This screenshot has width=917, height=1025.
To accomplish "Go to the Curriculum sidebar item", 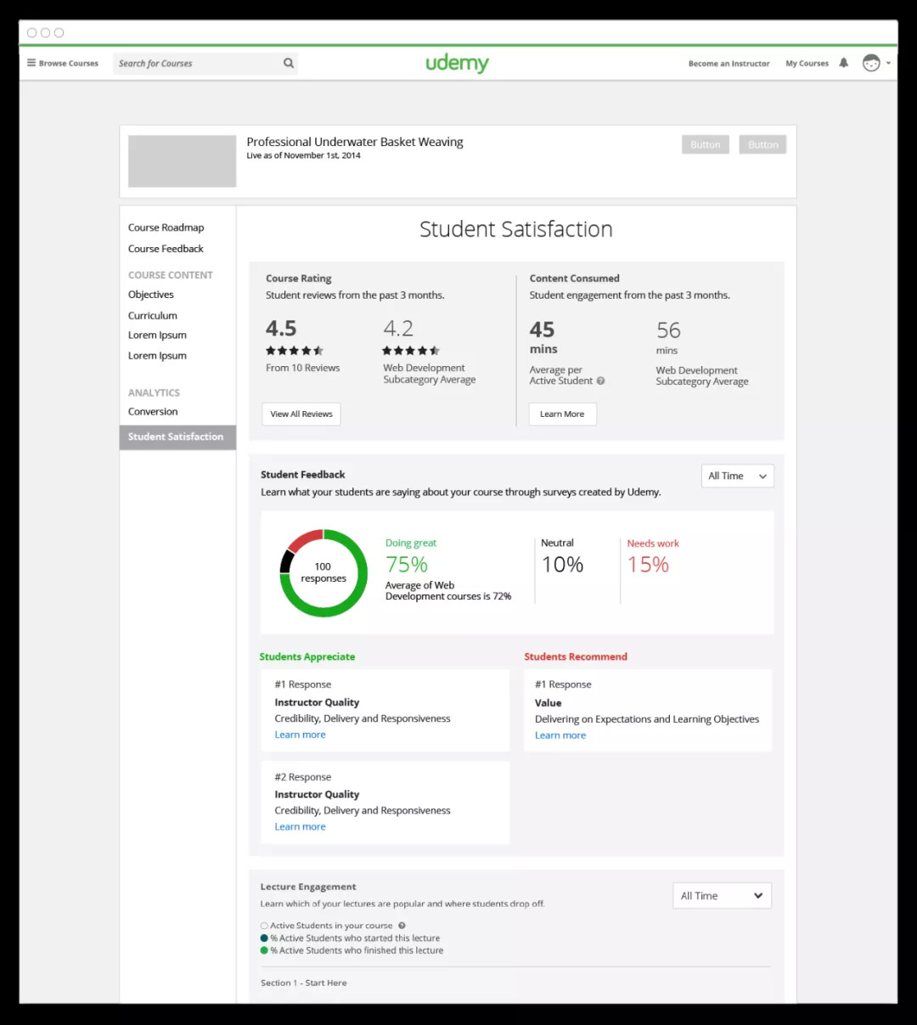I will coord(153,316).
